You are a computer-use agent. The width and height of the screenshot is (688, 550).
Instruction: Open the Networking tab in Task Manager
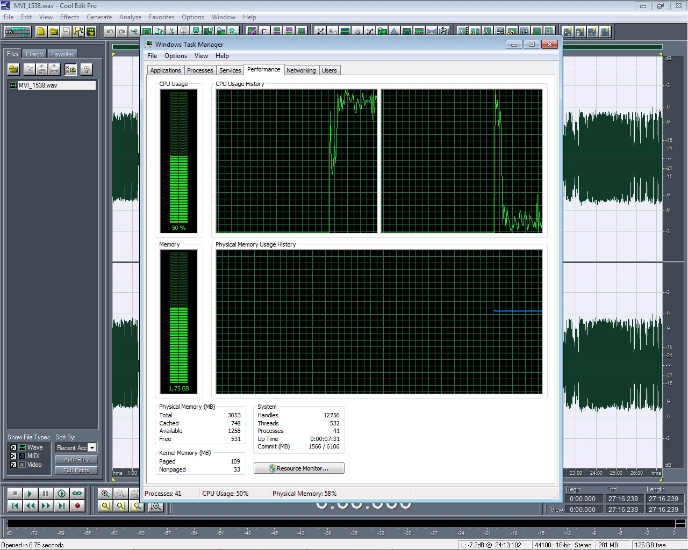301,70
